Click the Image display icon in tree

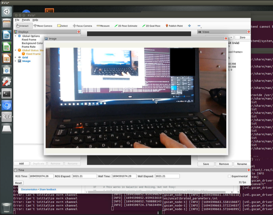(19, 61)
